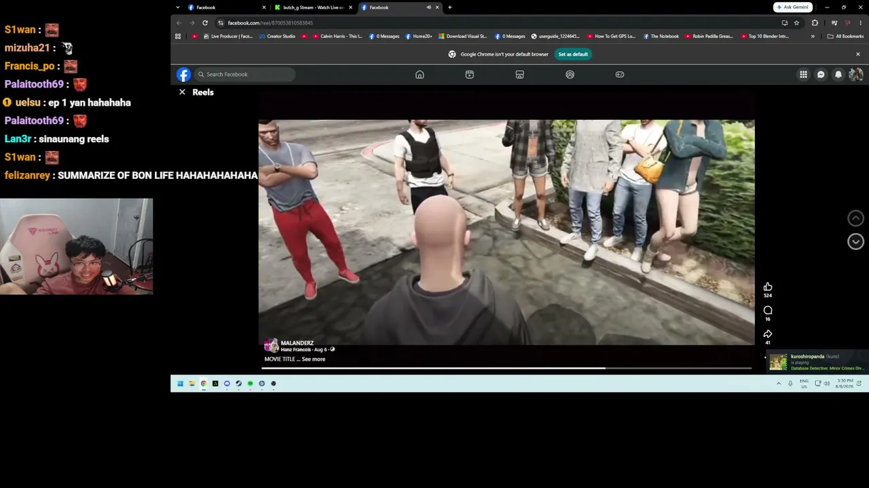View site information in the address bar

pyautogui.click(x=221, y=23)
